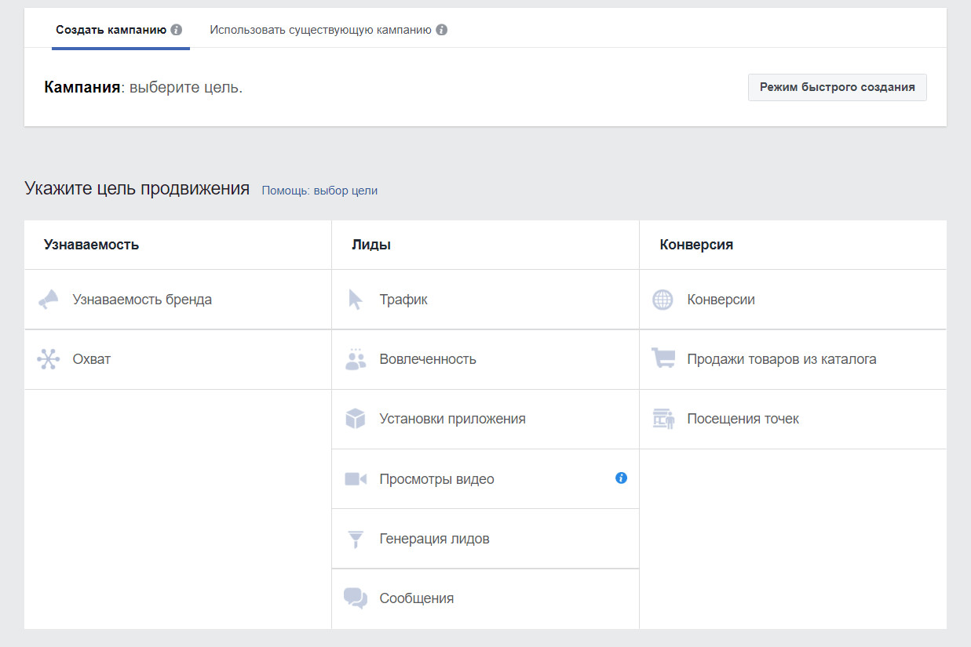Click the video camera icon for Просмотры видео

tap(356, 479)
